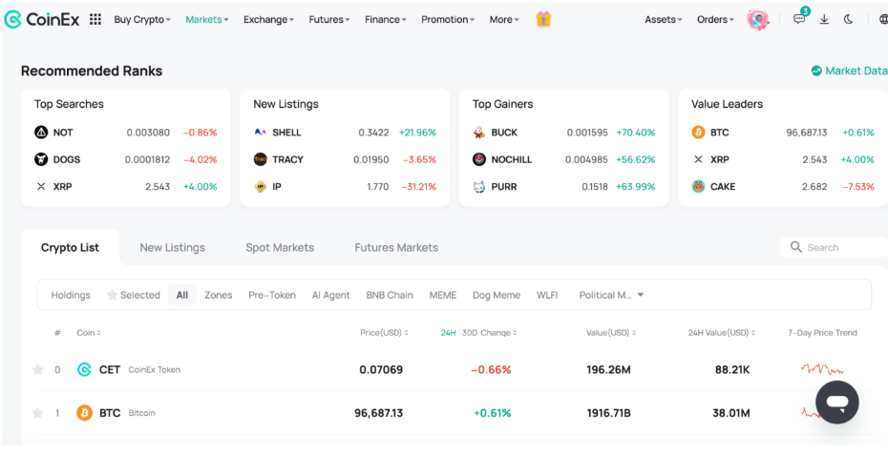This screenshot has height=455, width=888.
Task: Select the New Listings tab
Action: pos(172,247)
